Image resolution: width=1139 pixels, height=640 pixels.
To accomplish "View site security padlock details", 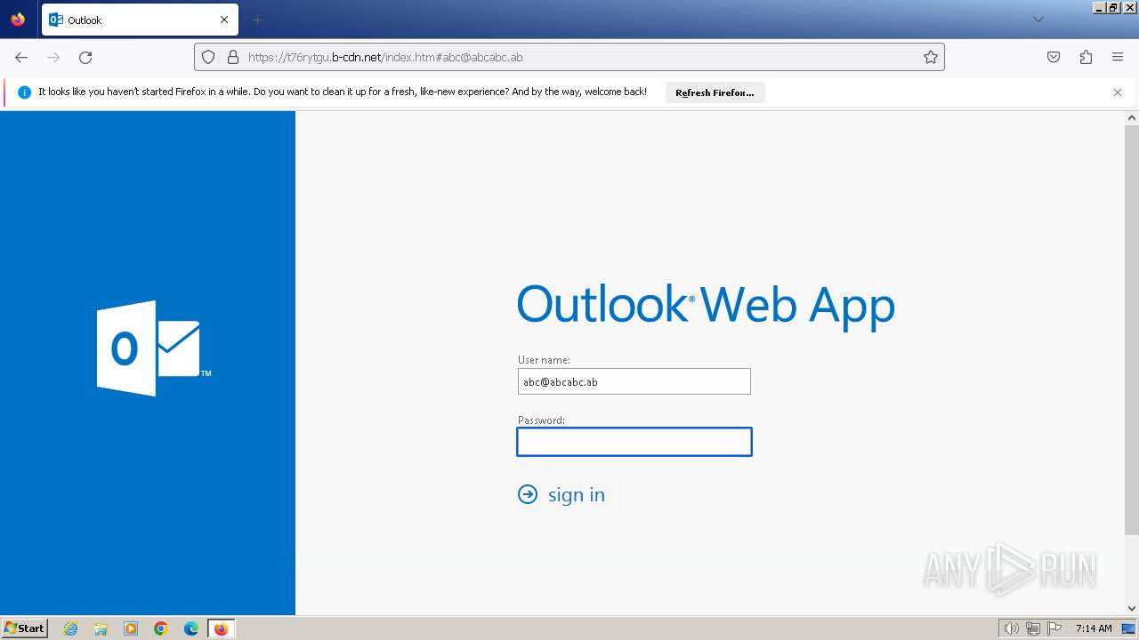I will pyautogui.click(x=233, y=57).
